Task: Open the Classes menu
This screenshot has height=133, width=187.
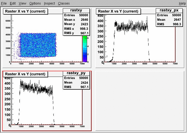Action: pos(64,3)
